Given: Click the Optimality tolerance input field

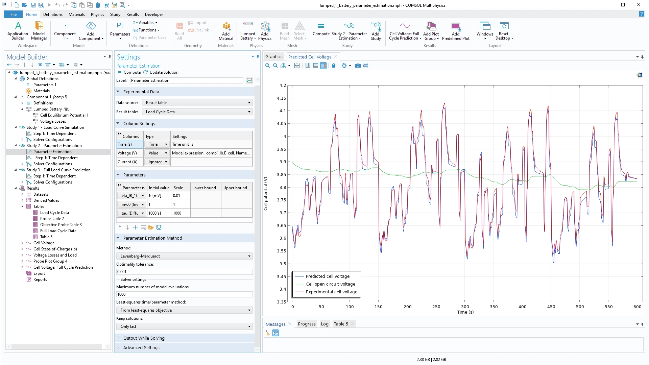Looking at the screenshot, I should click(x=184, y=272).
